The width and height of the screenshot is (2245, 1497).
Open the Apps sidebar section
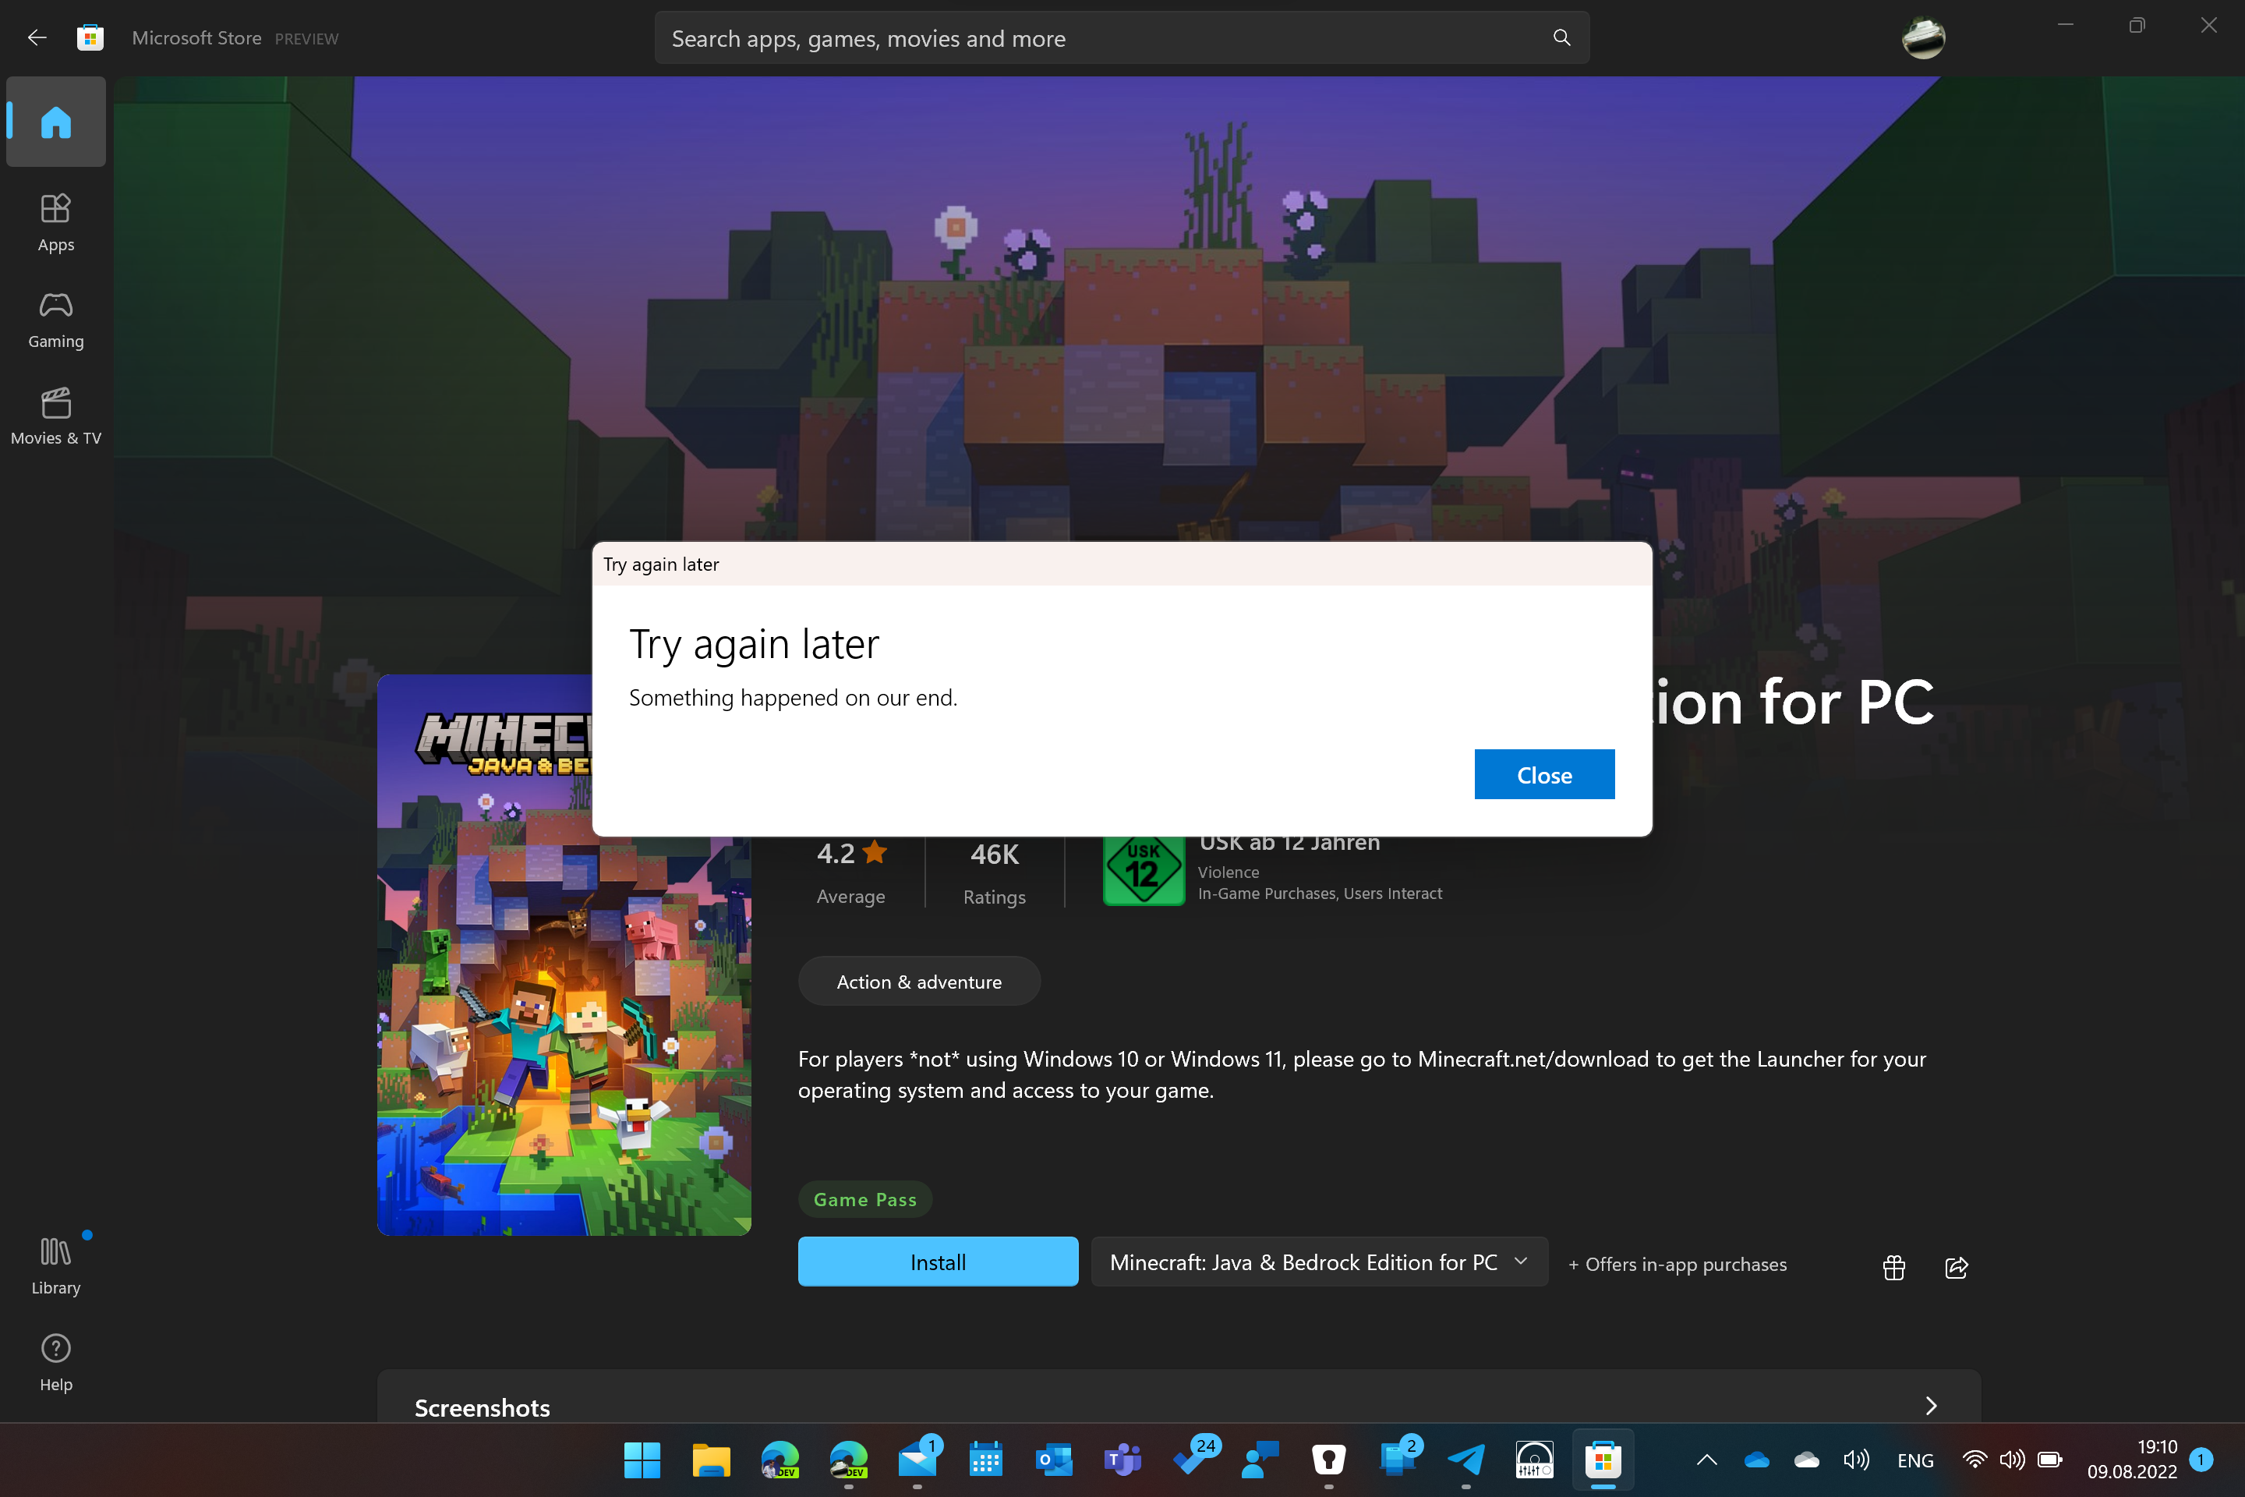pos(55,222)
